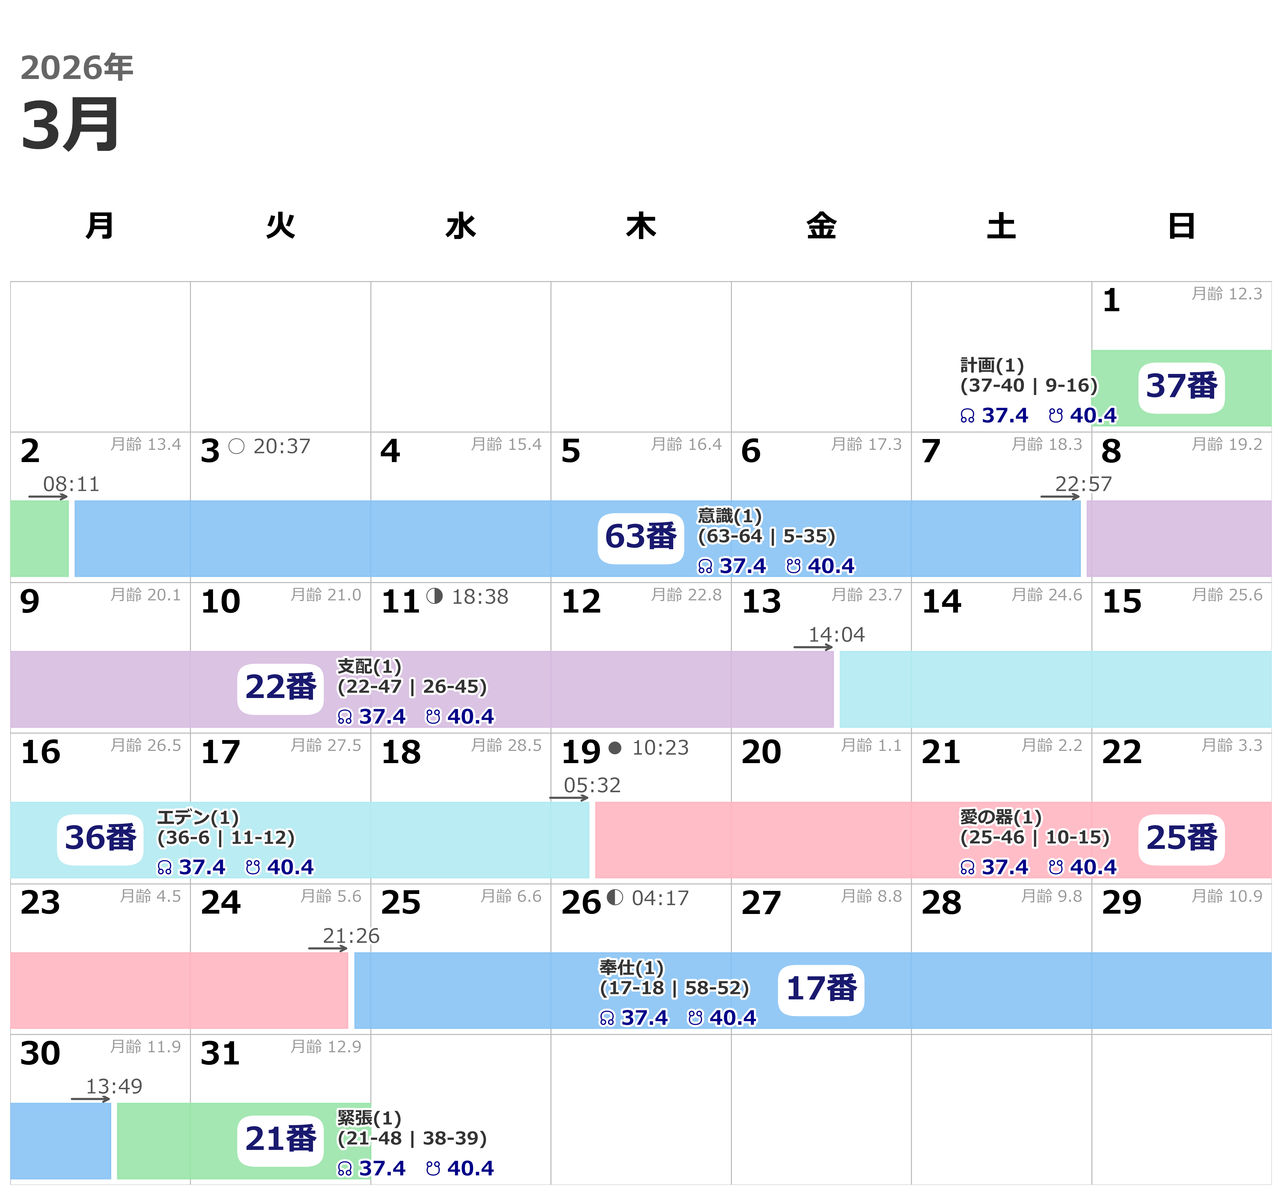Click the (25-46 | 10-15) text

pyautogui.click(x=1034, y=838)
